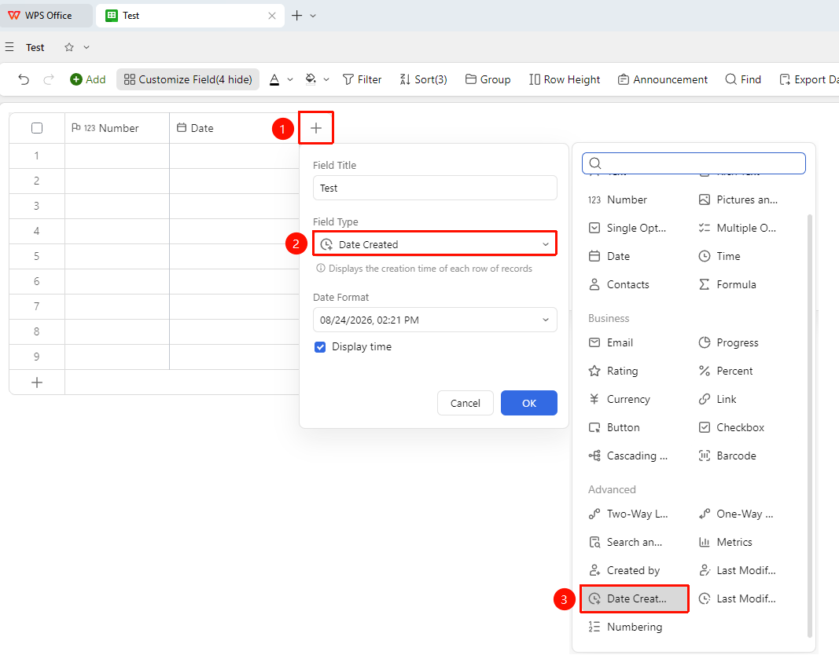Switch to the Test document tab
Viewport: 839px width, 666px height.
pyautogui.click(x=190, y=16)
